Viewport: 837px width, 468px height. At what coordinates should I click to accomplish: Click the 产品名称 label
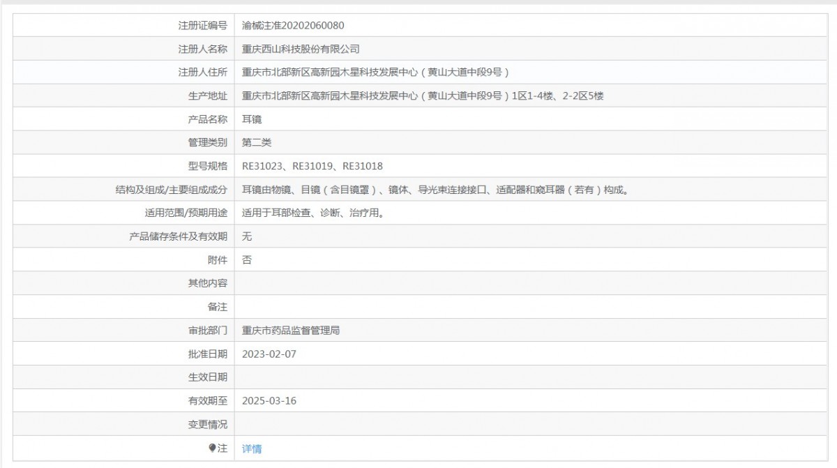[x=208, y=119]
